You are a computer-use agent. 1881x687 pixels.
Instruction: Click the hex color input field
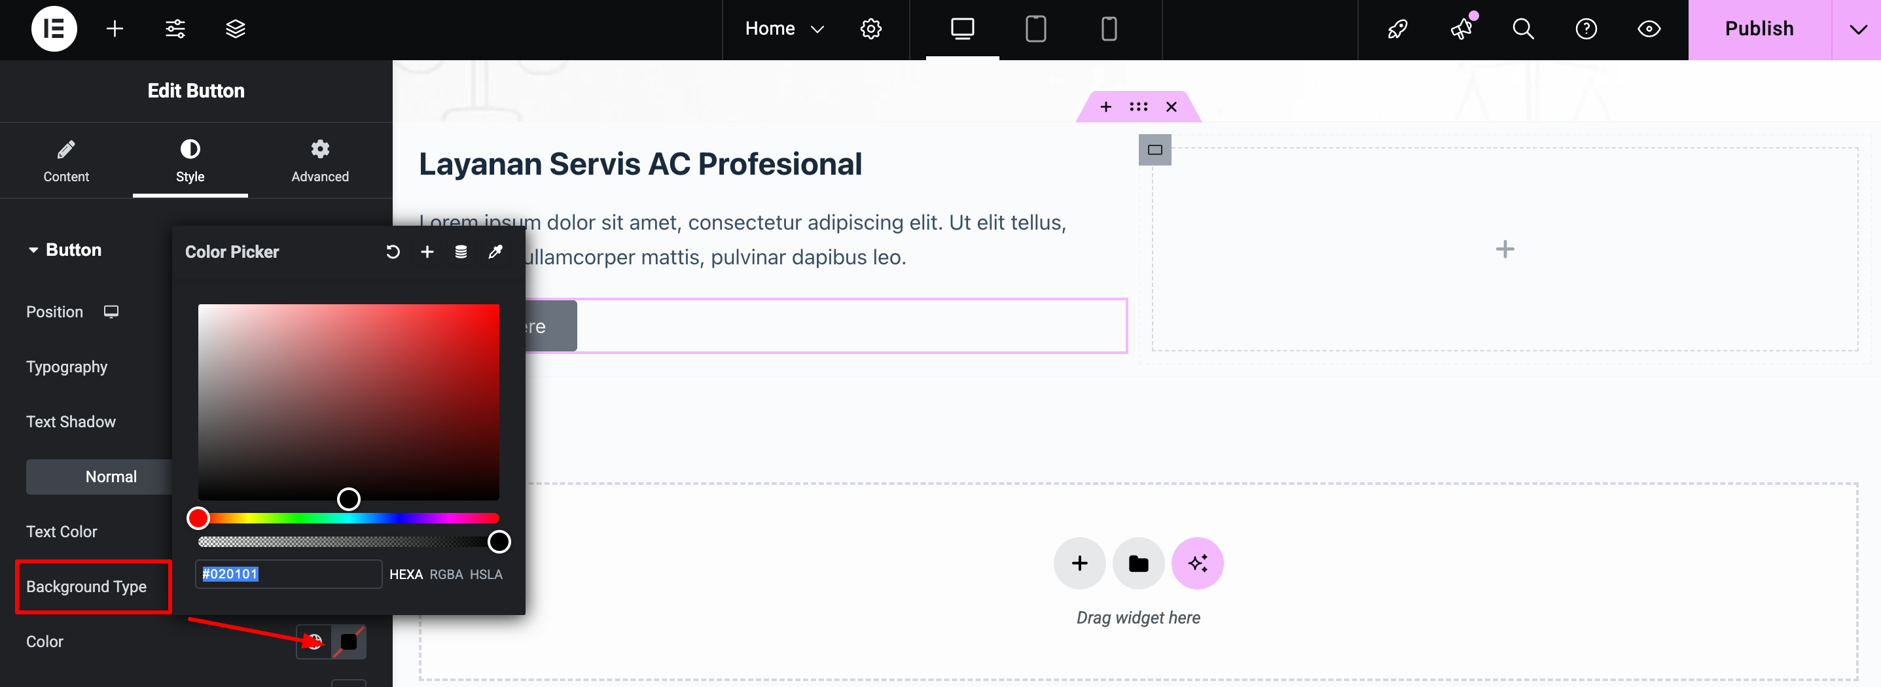pyautogui.click(x=288, y=574)
